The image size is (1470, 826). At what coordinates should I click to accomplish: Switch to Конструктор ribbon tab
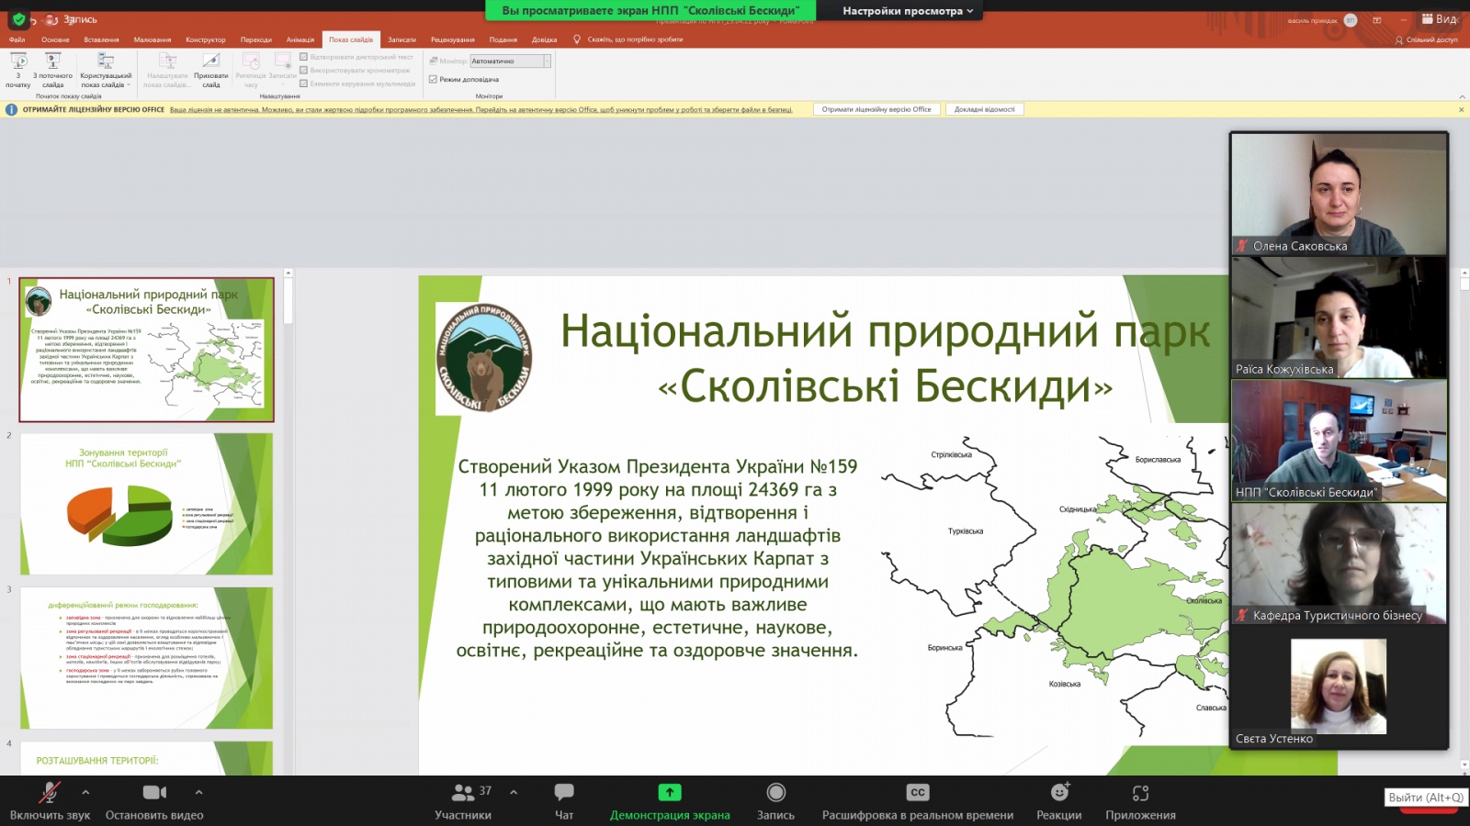206,39
